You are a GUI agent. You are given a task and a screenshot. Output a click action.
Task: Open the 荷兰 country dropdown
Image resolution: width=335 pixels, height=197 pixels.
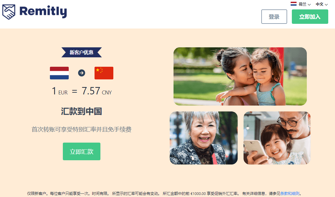click(x=301, y=4)
